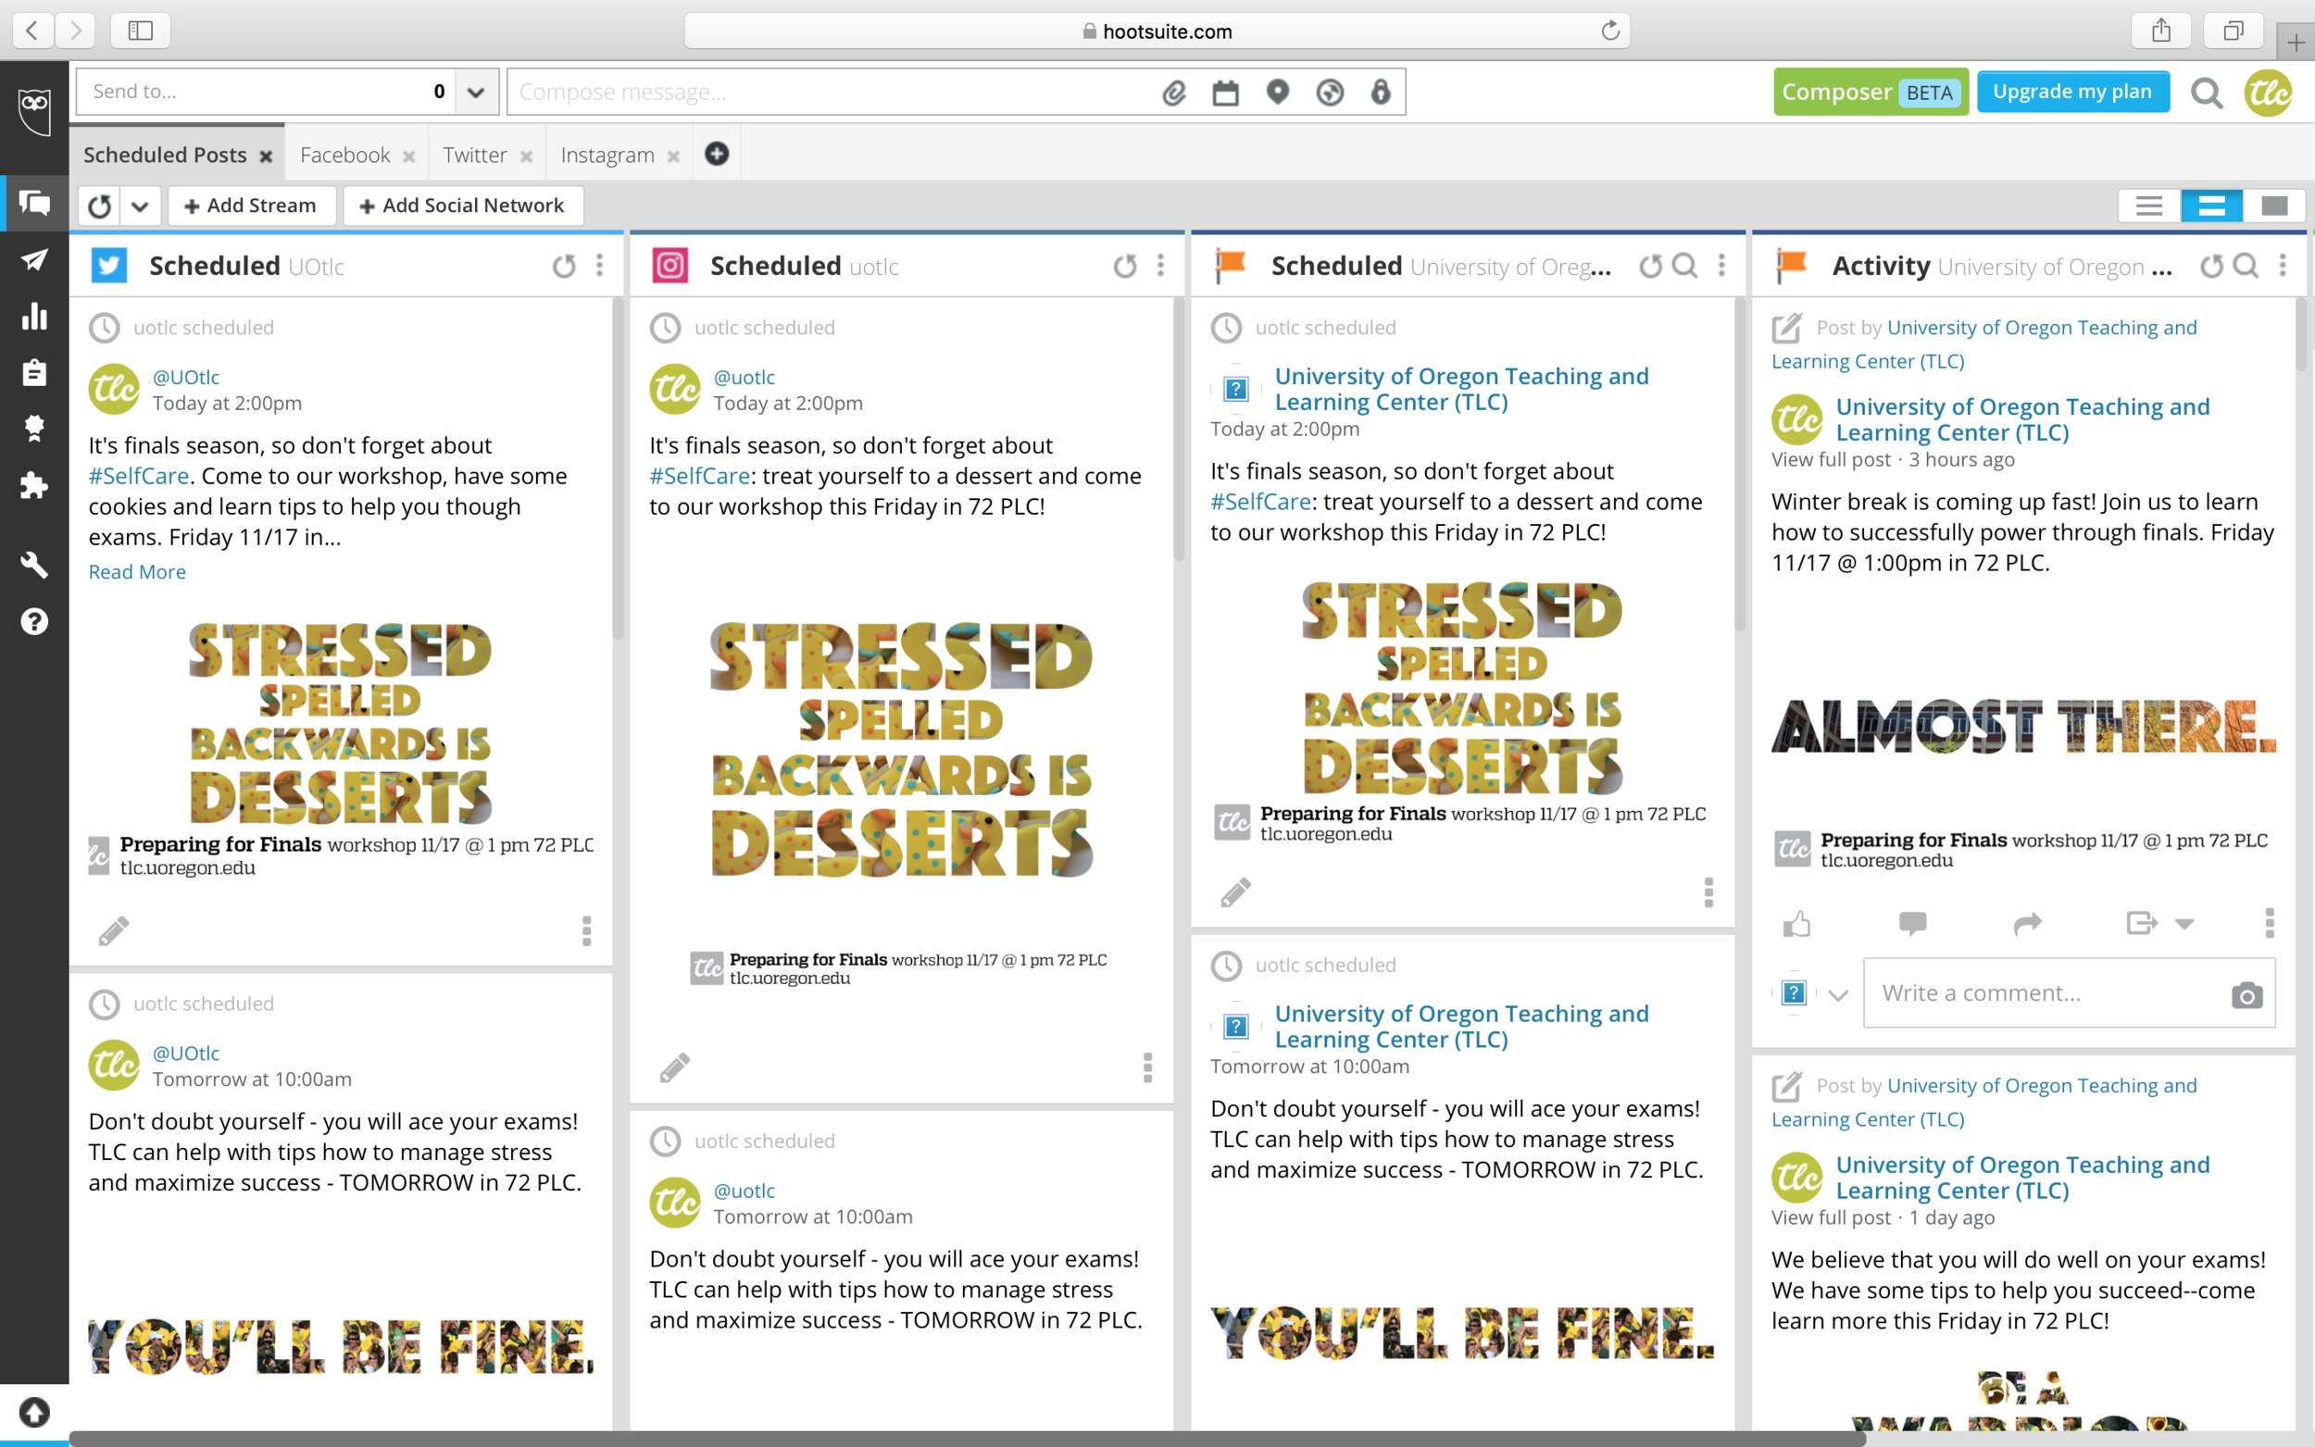Edit the Twitter post scheduled Today at 2:00pm
The width and height of the screenshot is (2315, 1447).
tap(114, 930)
